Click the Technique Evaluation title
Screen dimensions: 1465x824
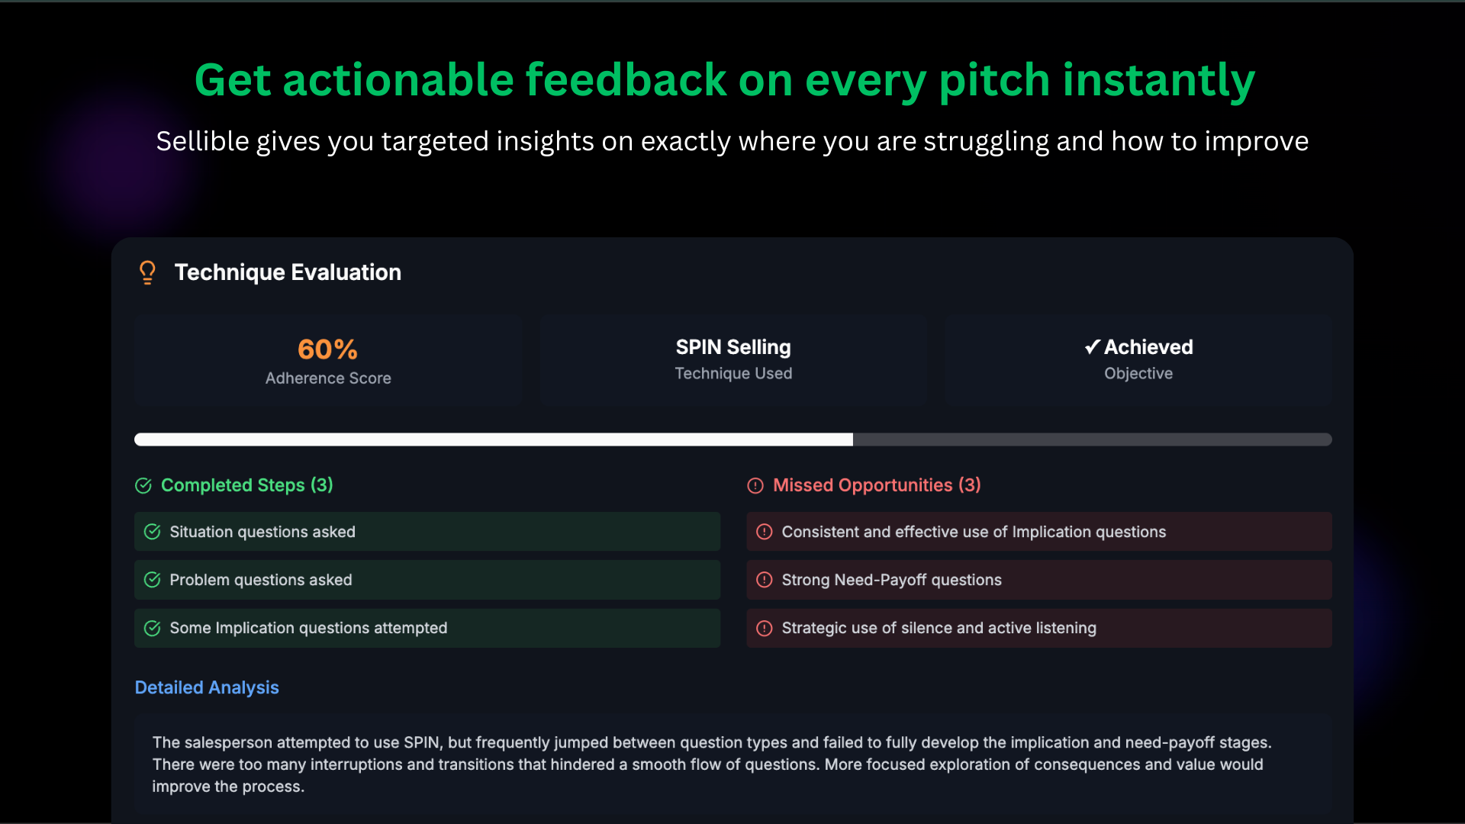(288, 272)
